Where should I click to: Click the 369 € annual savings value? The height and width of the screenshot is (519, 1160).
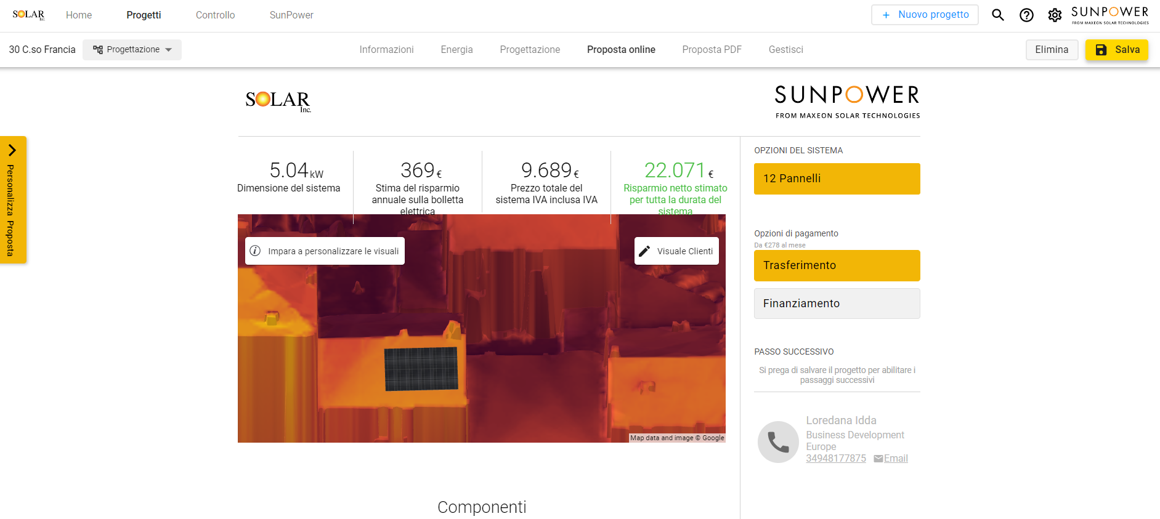tap(421, 171)
